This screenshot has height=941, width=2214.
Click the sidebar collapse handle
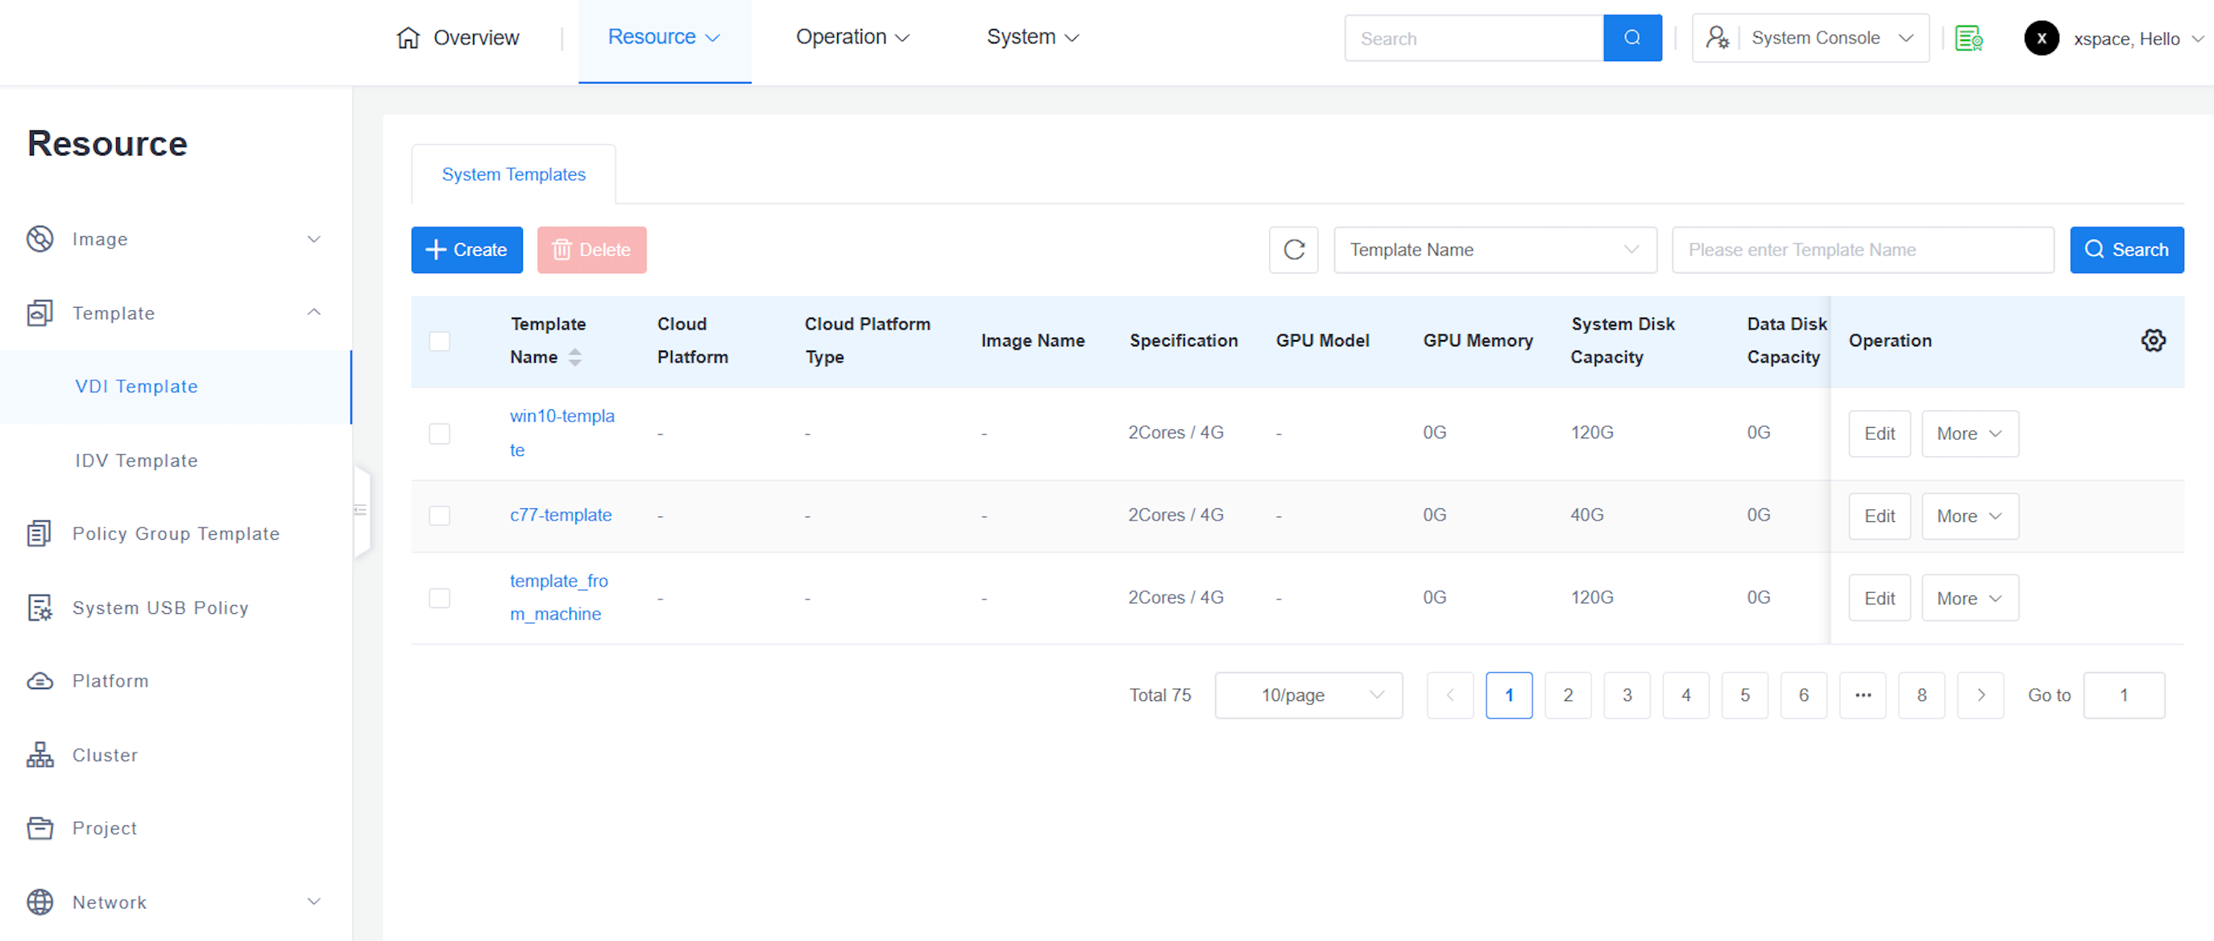pos(361,511)
